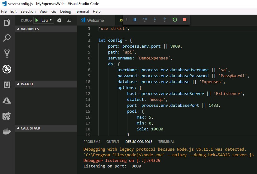Grab the debug toolbar drag handle
This screenshot has width=257, height=174.
click(127, 20)
